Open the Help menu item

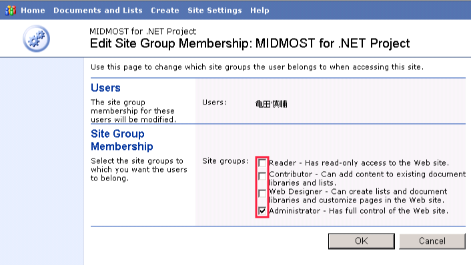click(x=260, y=11)
